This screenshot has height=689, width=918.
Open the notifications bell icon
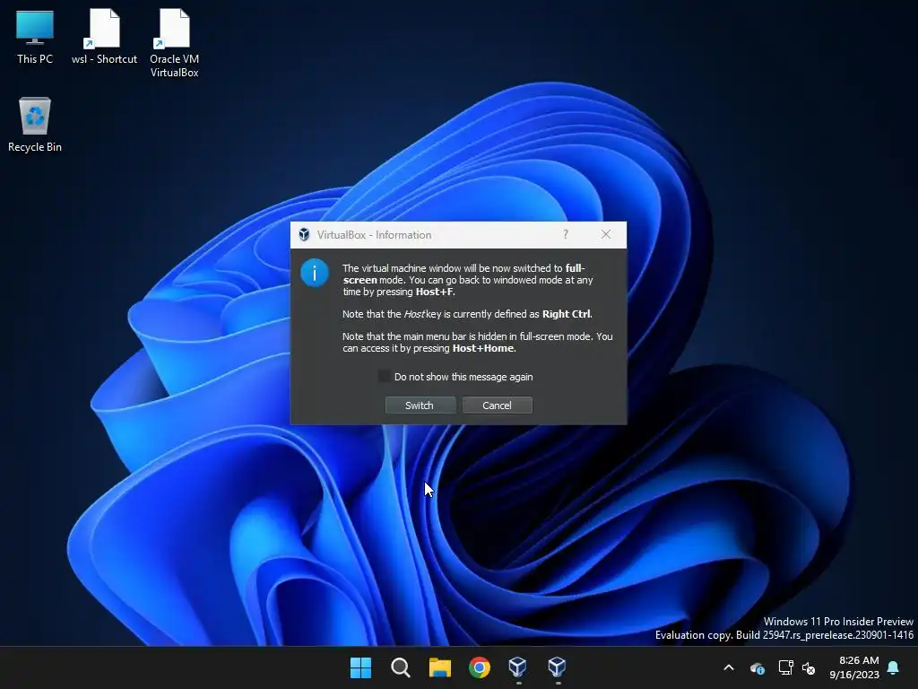pyautogui.click(x=894, y=667)
